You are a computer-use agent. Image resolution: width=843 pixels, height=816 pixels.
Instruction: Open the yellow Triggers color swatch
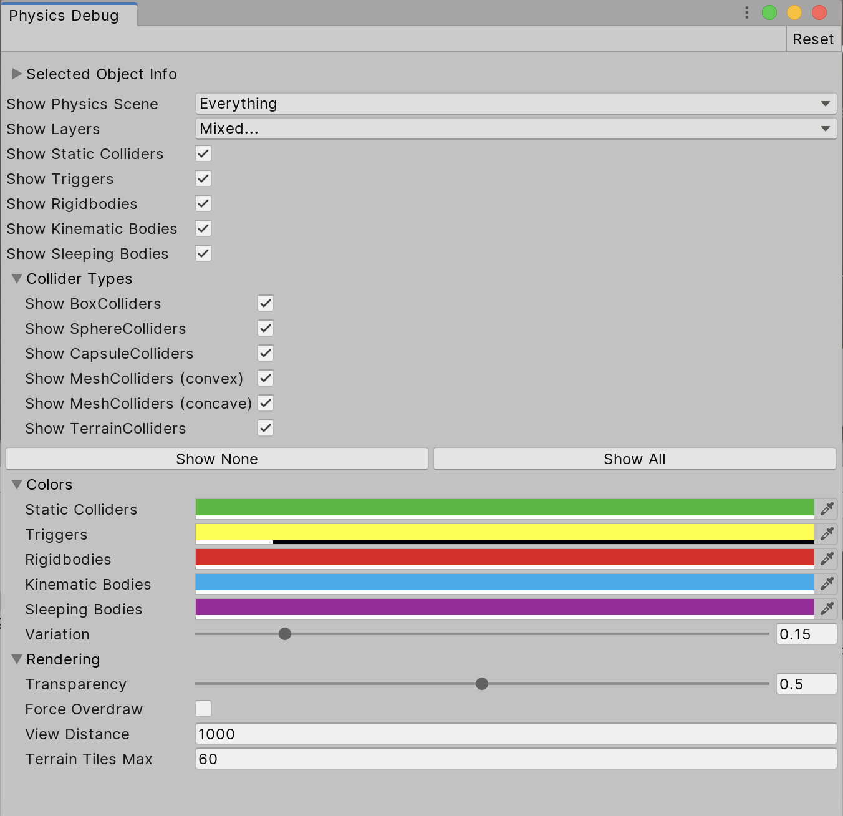505,534
